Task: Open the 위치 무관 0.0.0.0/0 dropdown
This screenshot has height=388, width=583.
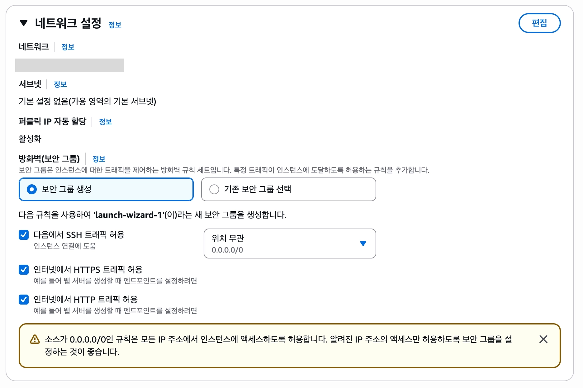Action: point(290,244)
